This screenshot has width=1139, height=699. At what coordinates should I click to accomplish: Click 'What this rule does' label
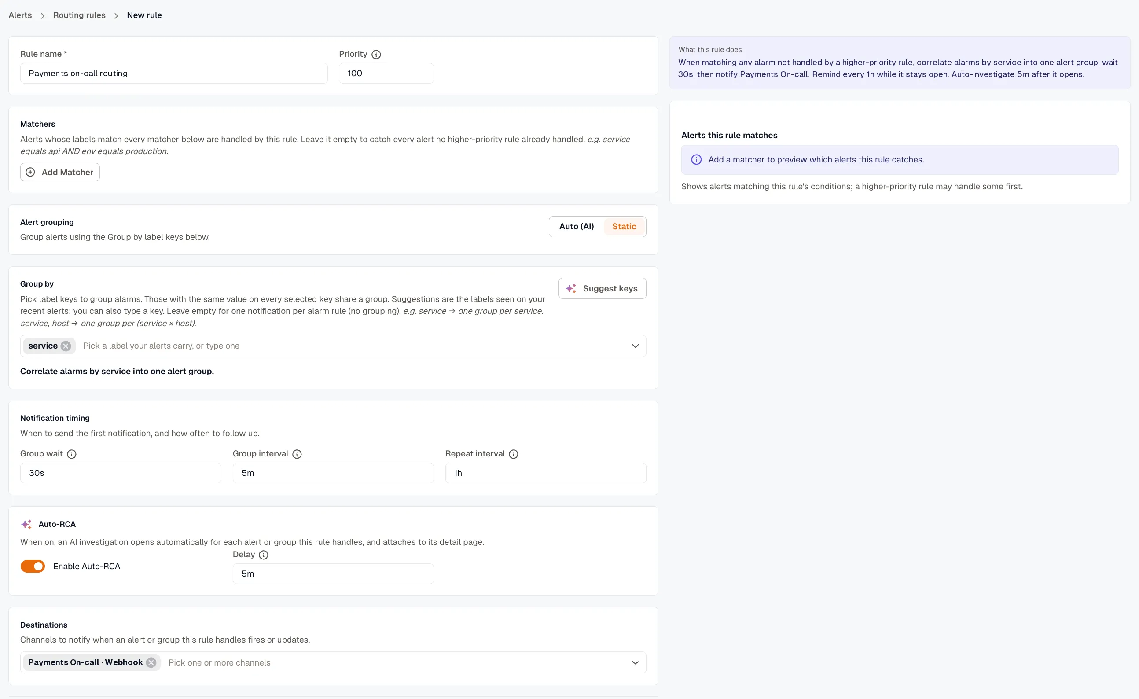click(x=710, y=49)
